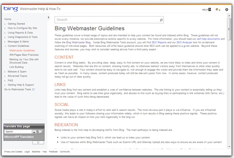This screenshot has width=234, height=158.
Task: Click the INDEXATION heading
Action: pos(66,125)
